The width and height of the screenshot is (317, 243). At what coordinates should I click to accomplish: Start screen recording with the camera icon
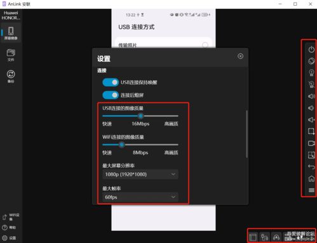(311, 143)
